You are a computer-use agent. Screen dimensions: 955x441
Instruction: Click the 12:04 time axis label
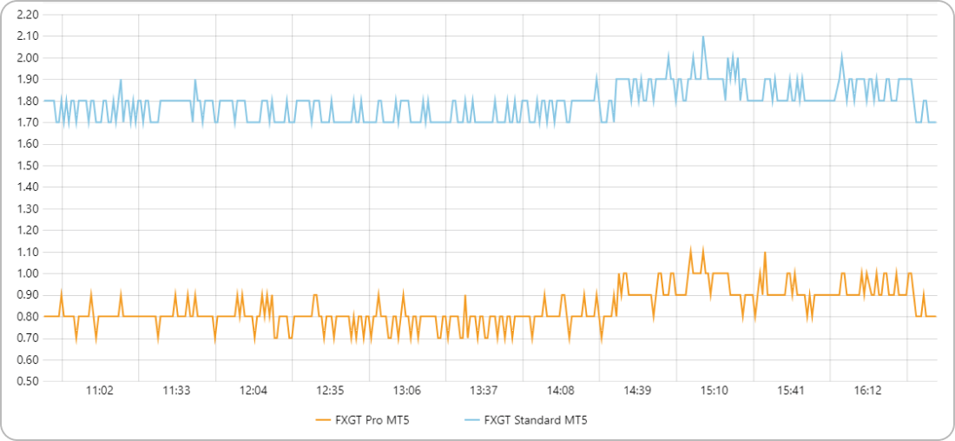(254, 391)
